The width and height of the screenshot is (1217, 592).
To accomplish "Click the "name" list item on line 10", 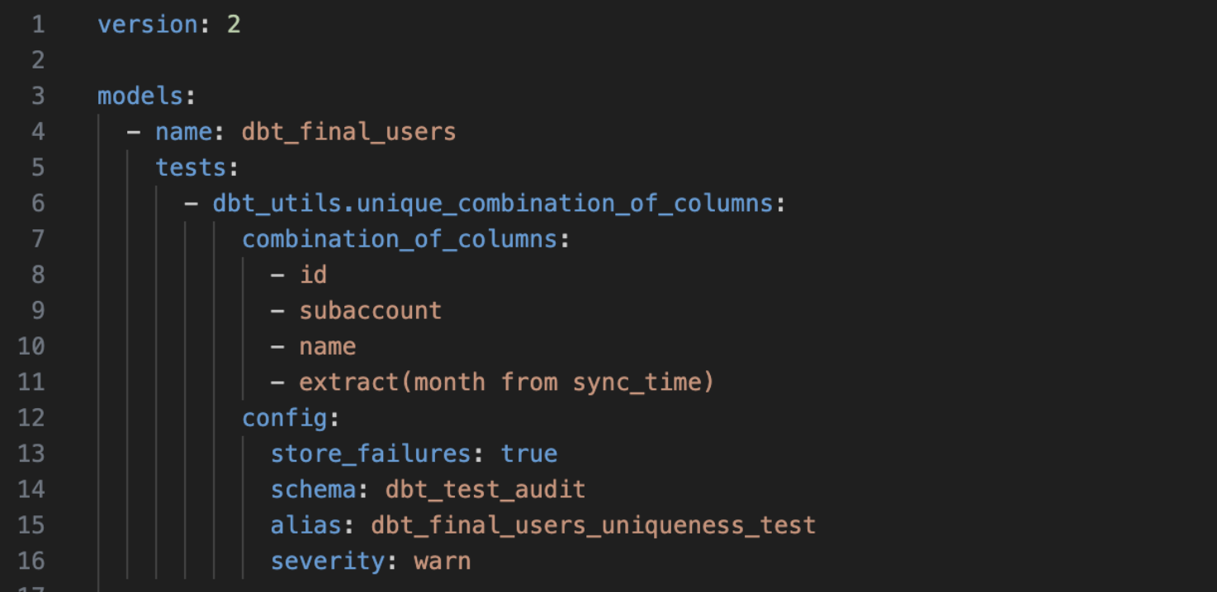I will point(327,346).
